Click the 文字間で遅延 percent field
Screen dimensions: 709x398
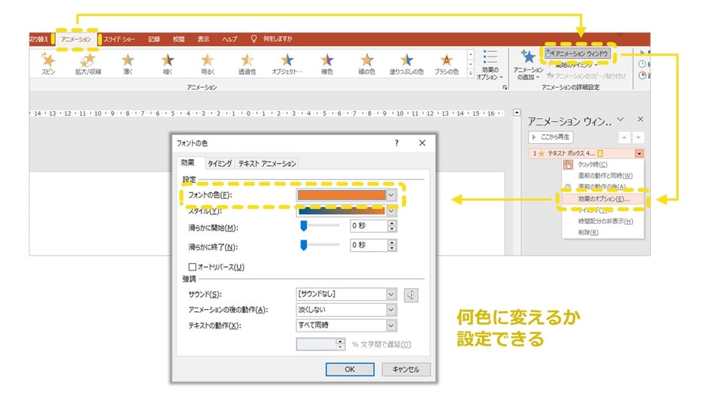317,344
